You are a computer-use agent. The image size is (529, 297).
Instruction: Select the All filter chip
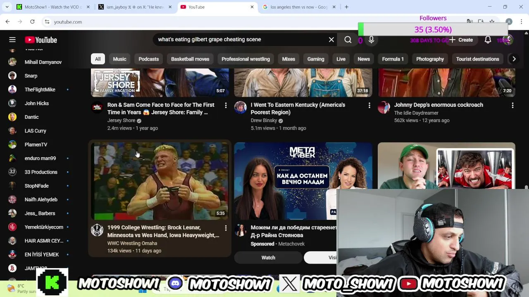coord(98,59)
